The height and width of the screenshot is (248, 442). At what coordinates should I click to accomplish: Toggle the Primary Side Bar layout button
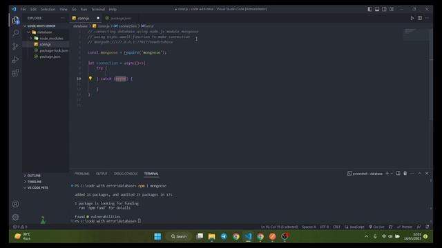click(370, 9)
